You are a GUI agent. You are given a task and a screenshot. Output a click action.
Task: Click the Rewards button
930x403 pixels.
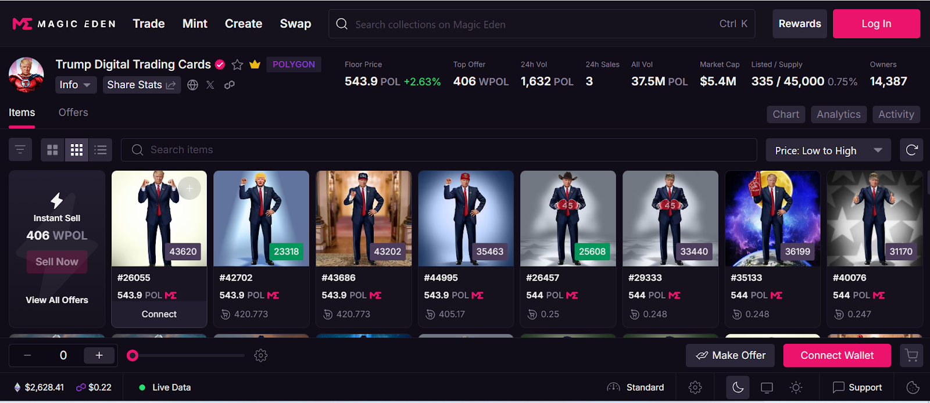[x=800, y=24]
